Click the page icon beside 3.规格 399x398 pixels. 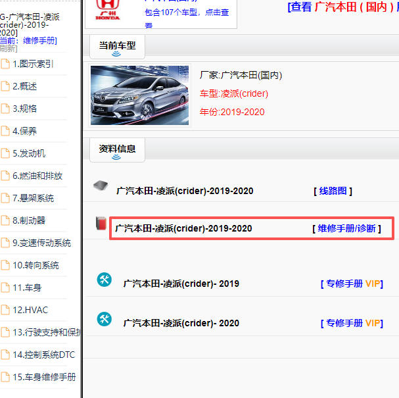5,109
